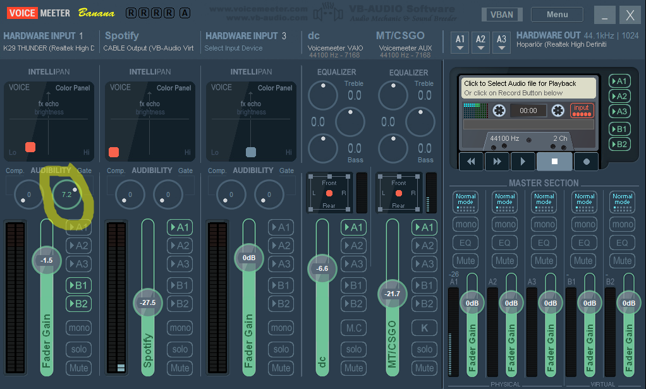This screenshot has width=646, height=389.
Task: Toggle recorder B1 bus button
Action: tap(619, 129)
